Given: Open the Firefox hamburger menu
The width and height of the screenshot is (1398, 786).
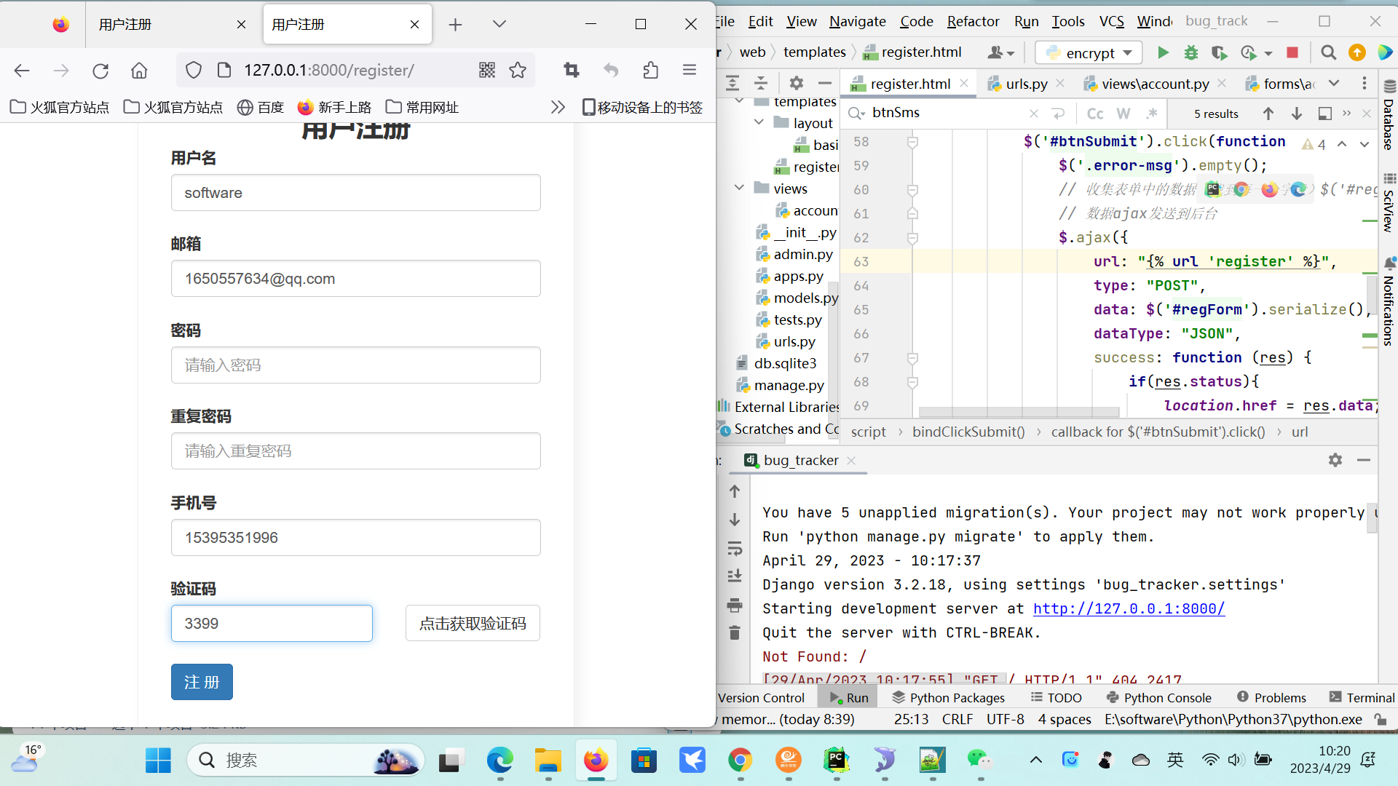Looking at the screenshot, I should [690, 70].
